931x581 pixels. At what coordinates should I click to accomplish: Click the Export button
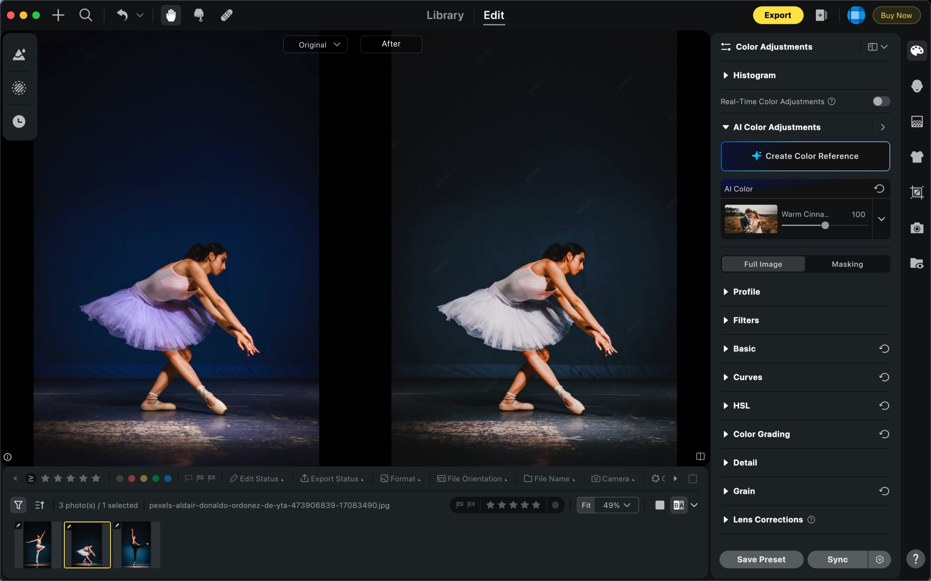(x=778, y=15)
